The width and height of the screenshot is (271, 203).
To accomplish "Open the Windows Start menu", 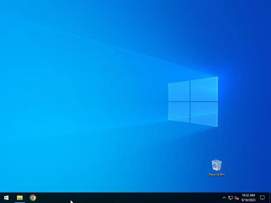I will pos(6,198).
